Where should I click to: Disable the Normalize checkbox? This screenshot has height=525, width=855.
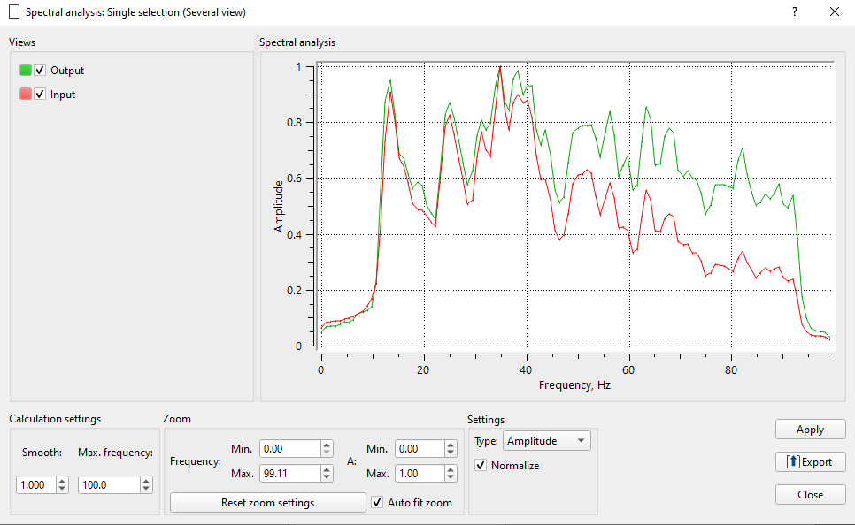tap(481, 465)
